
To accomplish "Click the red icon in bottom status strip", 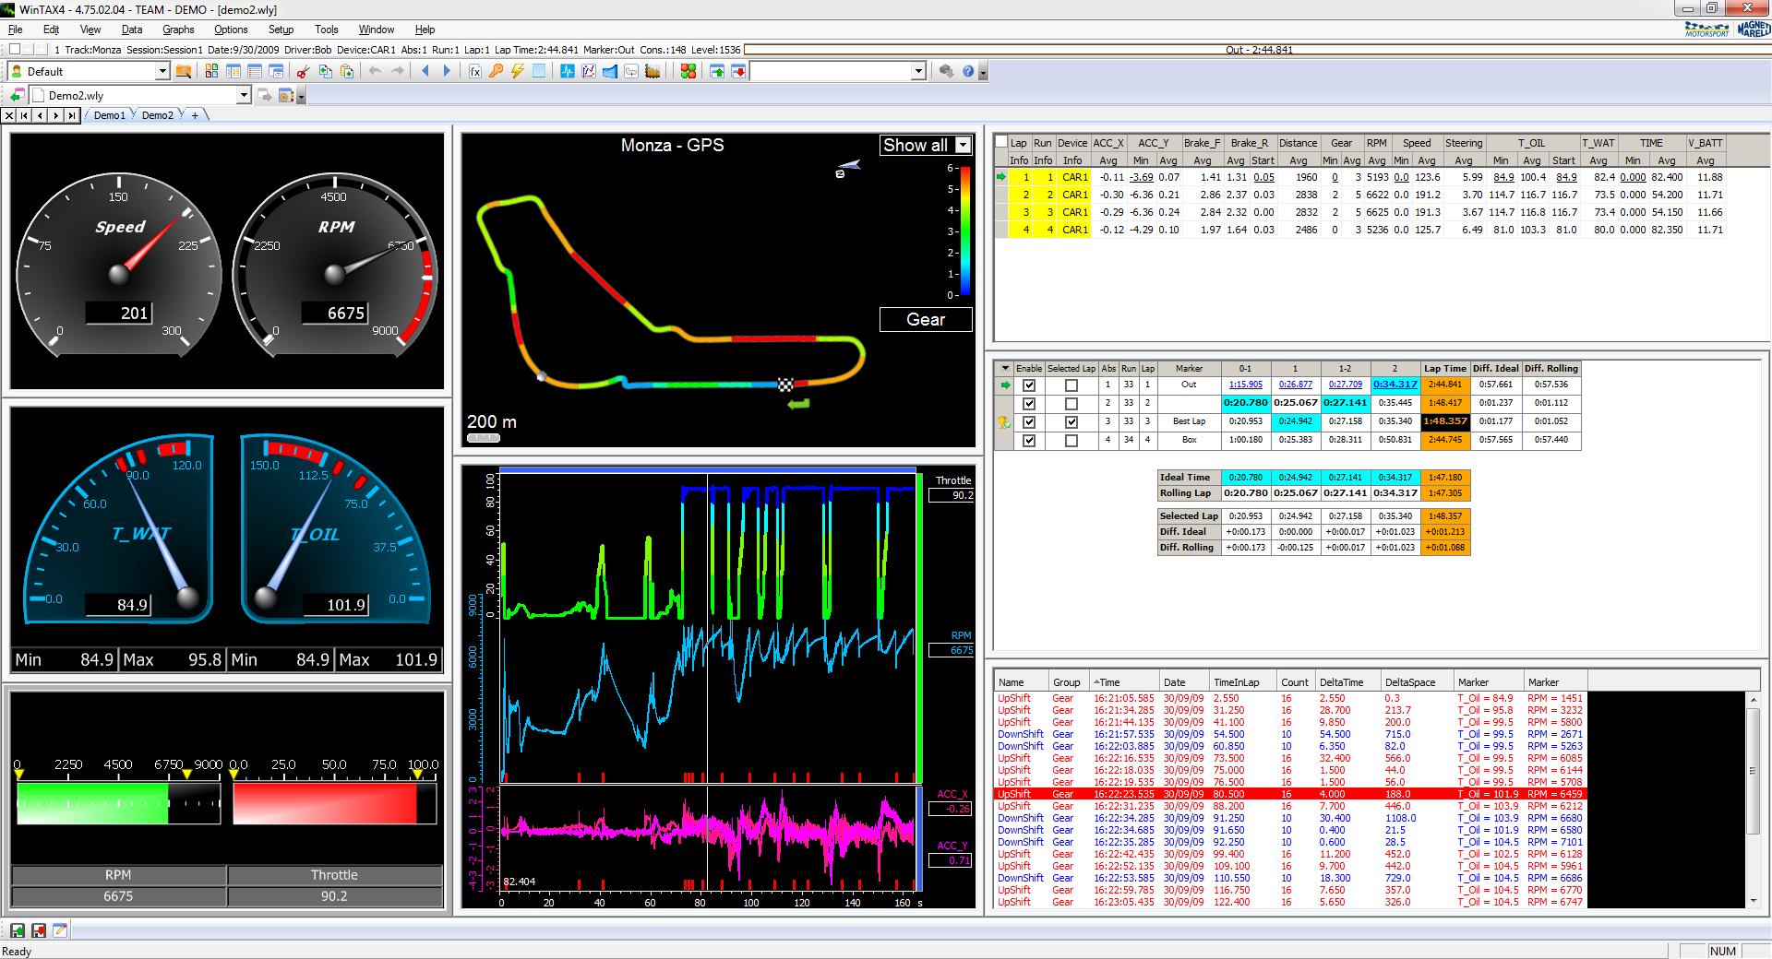I will pos(39,930).
